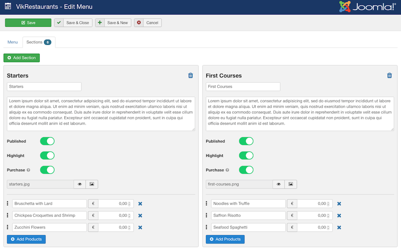401x249 pixels.
Task: Click the starters.jpg image field
Action: [41, 184]
